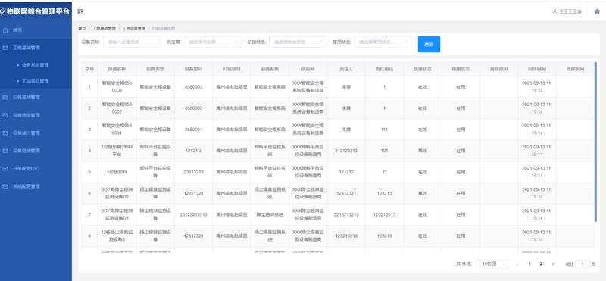Click the platform logo icon beside 物联网综合管理平台
Screen dimensions: 606x281
pyautogui.click(x=2, y=11)
